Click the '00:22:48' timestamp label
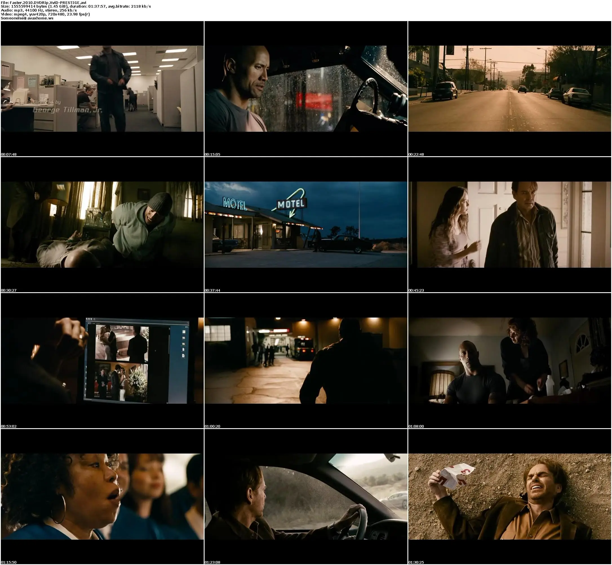Screen dimensions: 612x565 click(x=416, y=154)
